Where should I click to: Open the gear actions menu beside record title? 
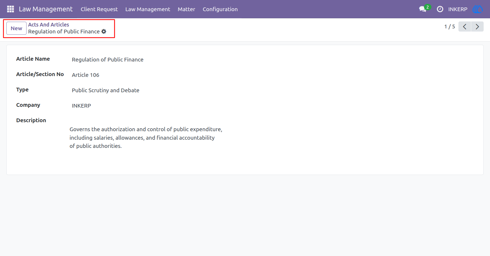coord(104,32)
